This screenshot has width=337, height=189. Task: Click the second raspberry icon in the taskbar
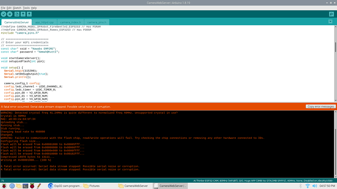tap(32, 186)
